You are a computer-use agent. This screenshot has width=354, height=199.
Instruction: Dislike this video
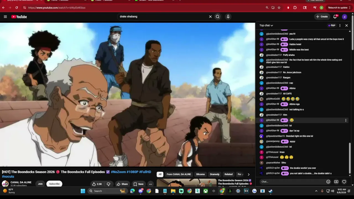(108, 184)
